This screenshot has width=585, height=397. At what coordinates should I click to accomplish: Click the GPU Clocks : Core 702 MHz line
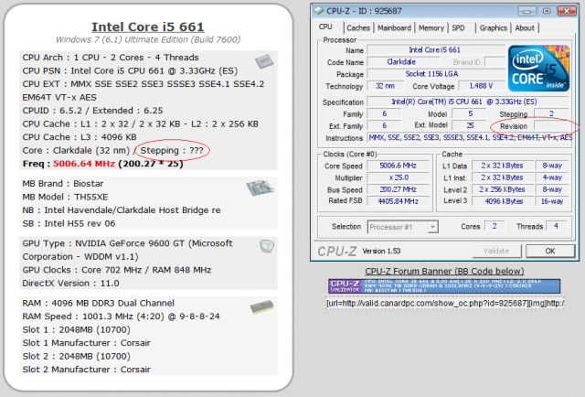pyautogui.click(x=117, y=270)
